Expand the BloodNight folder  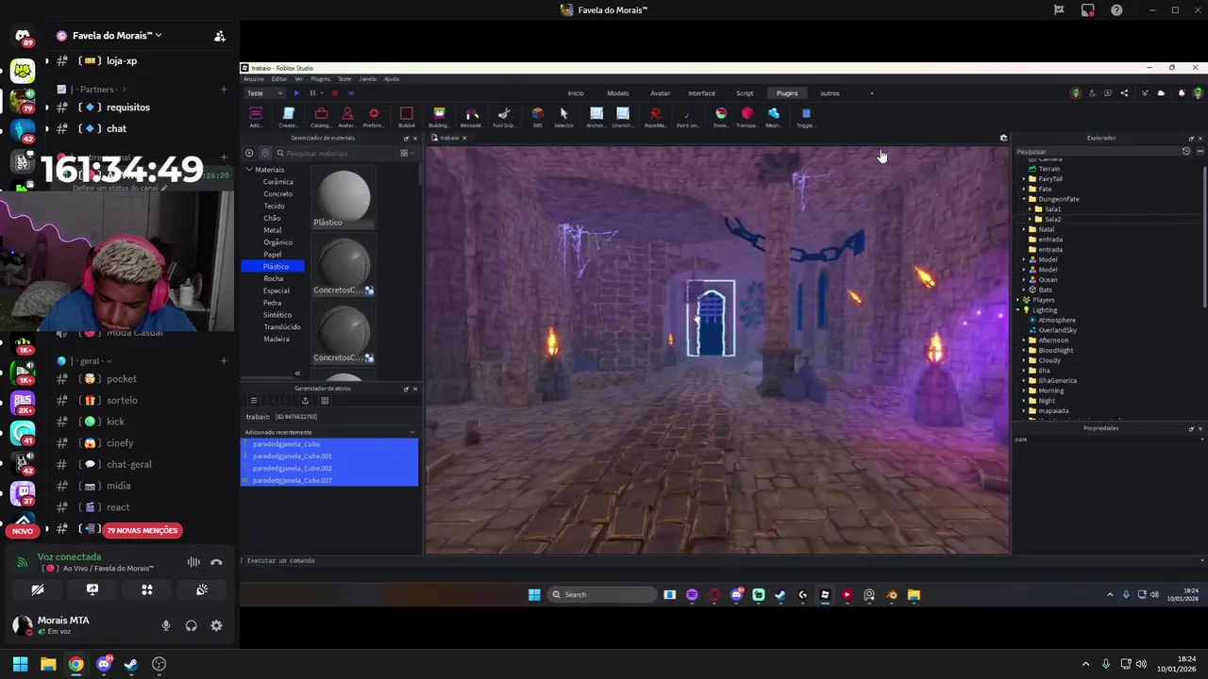pos(1024,351)
